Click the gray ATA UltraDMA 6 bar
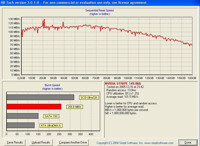 [20, 125]
